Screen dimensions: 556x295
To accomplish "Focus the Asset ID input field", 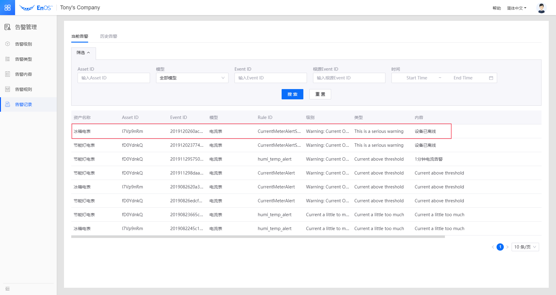I will (x=114, y=78).
